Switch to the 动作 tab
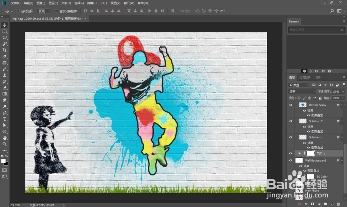This screenshot has width=347, height=207. [318, 77]
